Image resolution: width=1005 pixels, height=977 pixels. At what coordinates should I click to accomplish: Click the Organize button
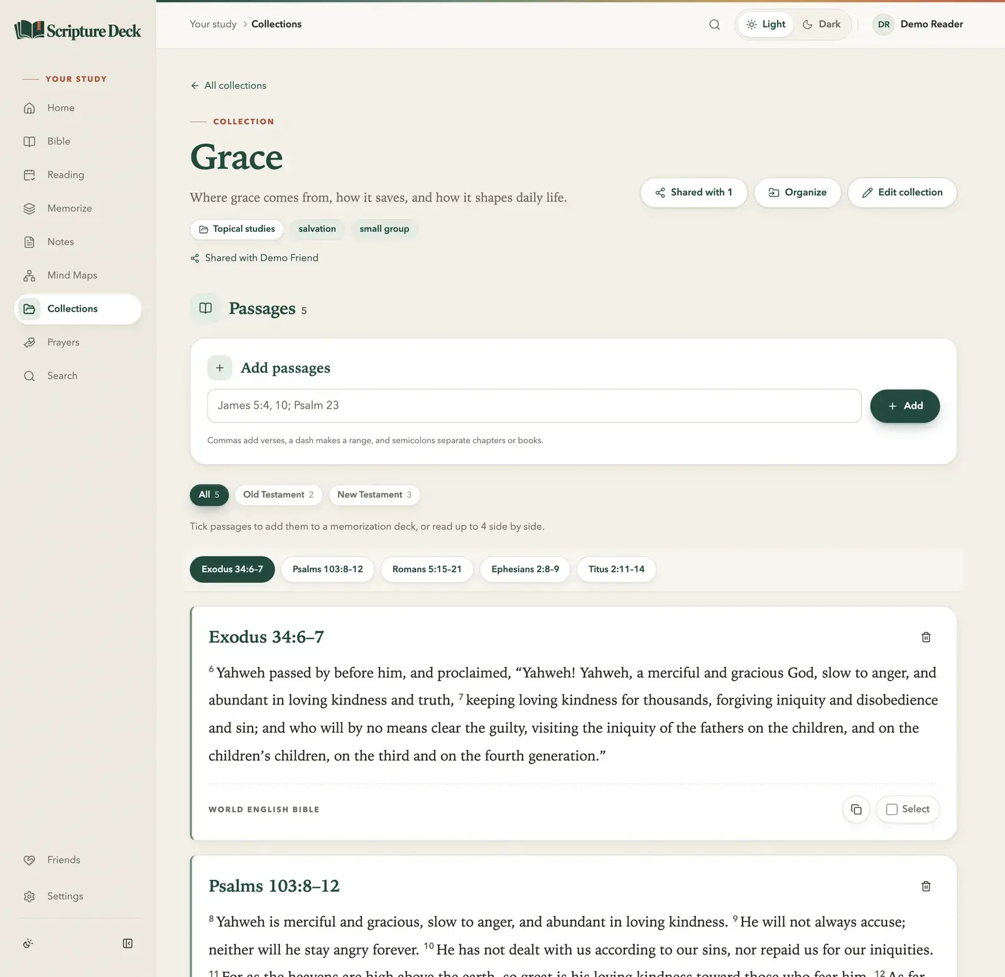click(x=797, y=193)
